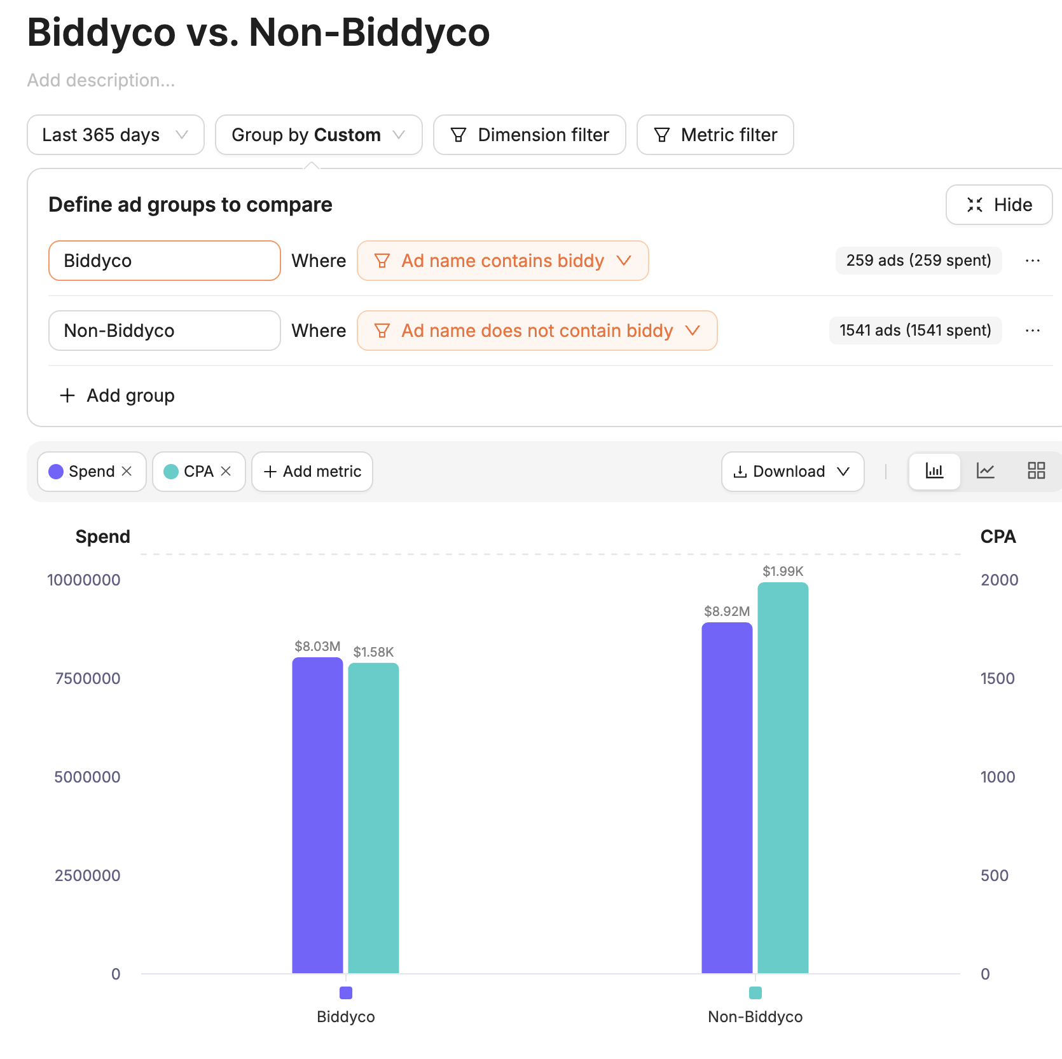Click the Biddyco CPA bar $1.58K
The width and height of the screenshot is (1062, 1059).
tap(373, 818)
